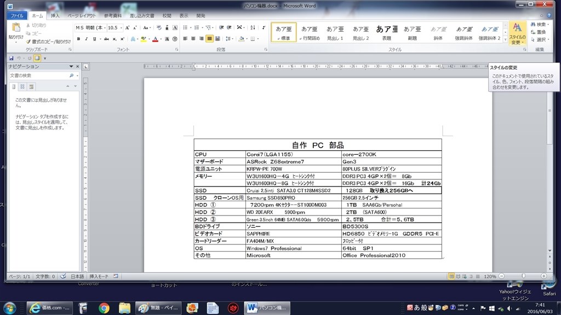Open the Navigation pane options dropdown arrow
This screenshot has width=561, height=315.
coord(71,66)
